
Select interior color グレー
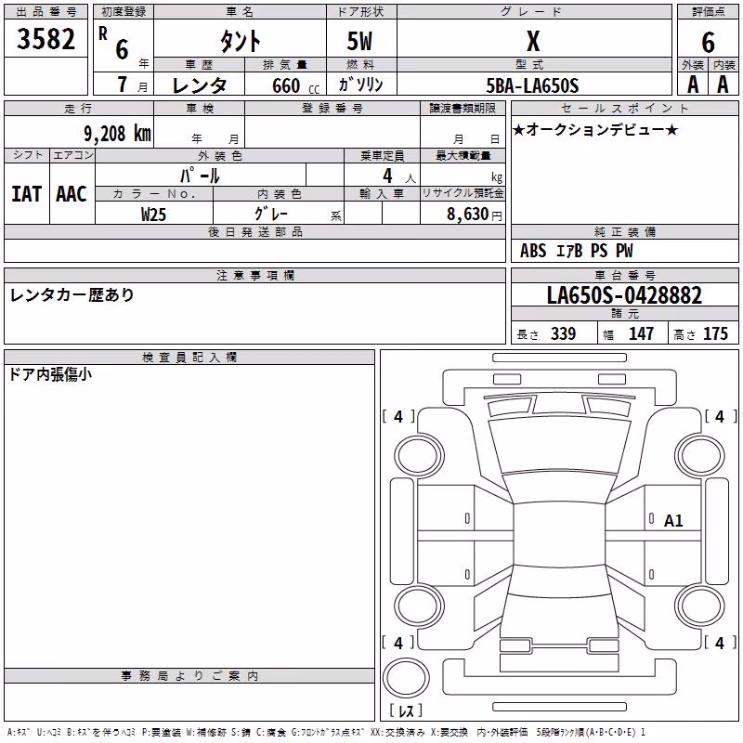271,214
